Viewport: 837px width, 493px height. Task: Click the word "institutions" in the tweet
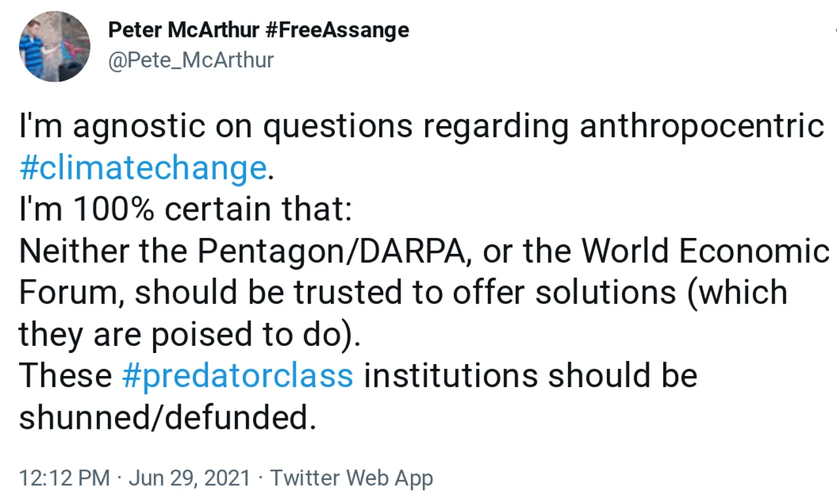(451, 376)
